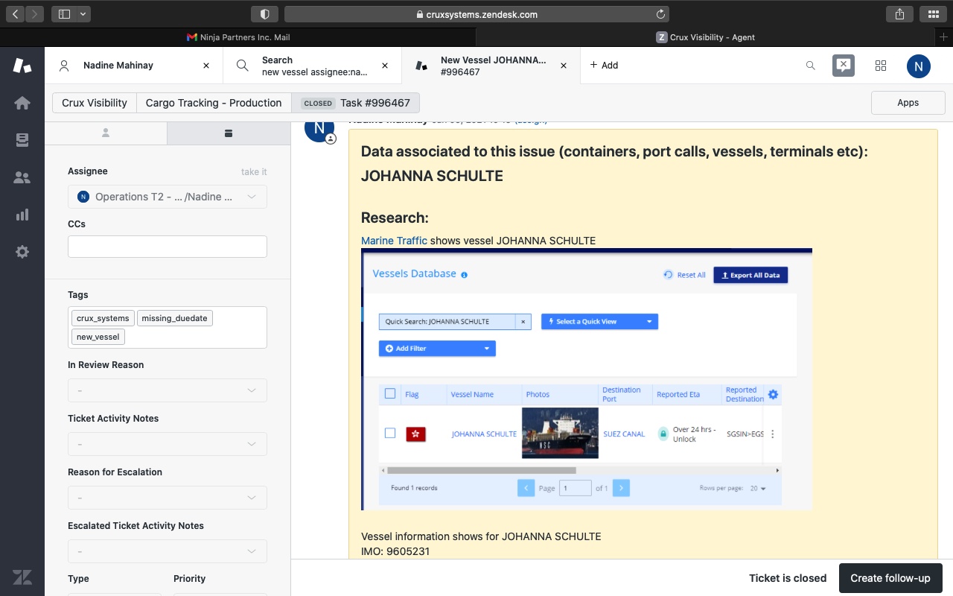Select the new_vessel tag
This screenshot has height=596, width=953.
tap(98, 337)
